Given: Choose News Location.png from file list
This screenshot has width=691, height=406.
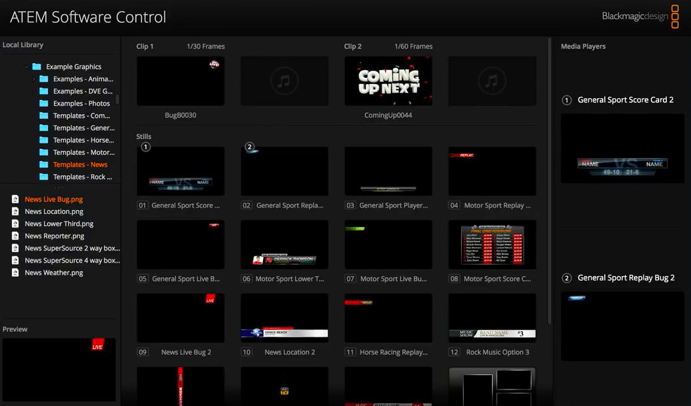Looking at the screenshot, I should [x=53, y=212].
